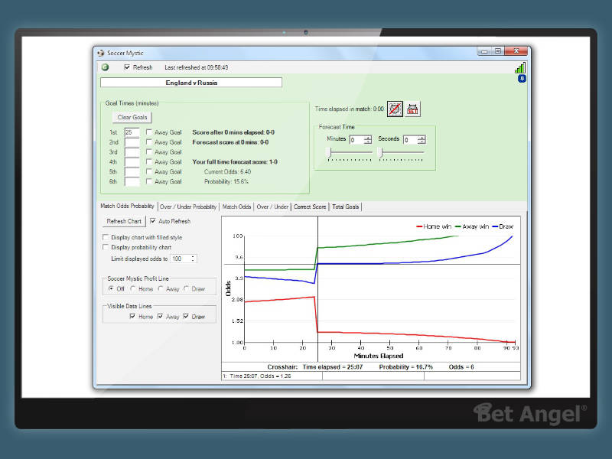This screenshot has width=612, height=459.
Task: Maximize the Soccer Mystic window
Action: [x=498, y=51]
